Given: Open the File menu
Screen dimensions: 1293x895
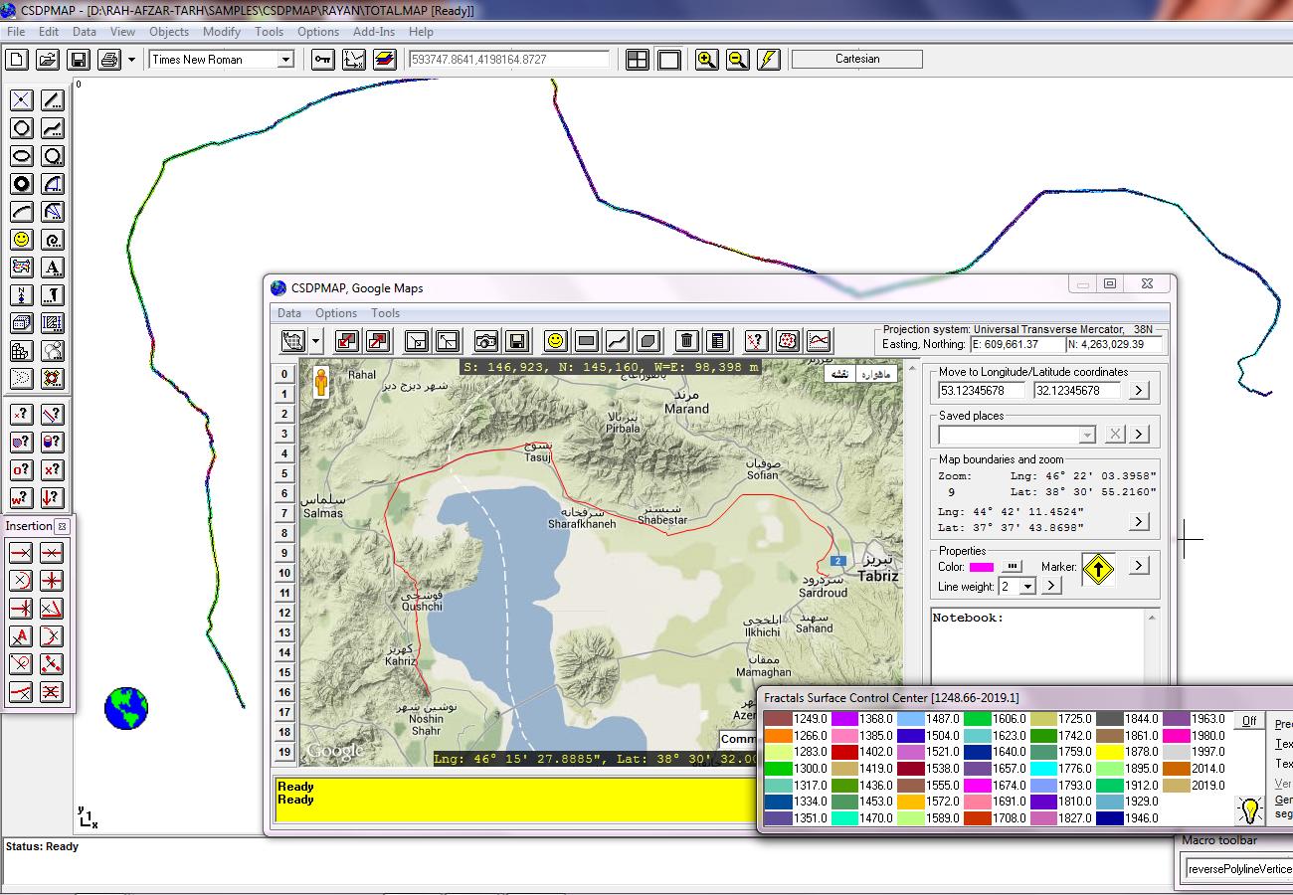Looking at the screenshot, I should coord(16,31).
